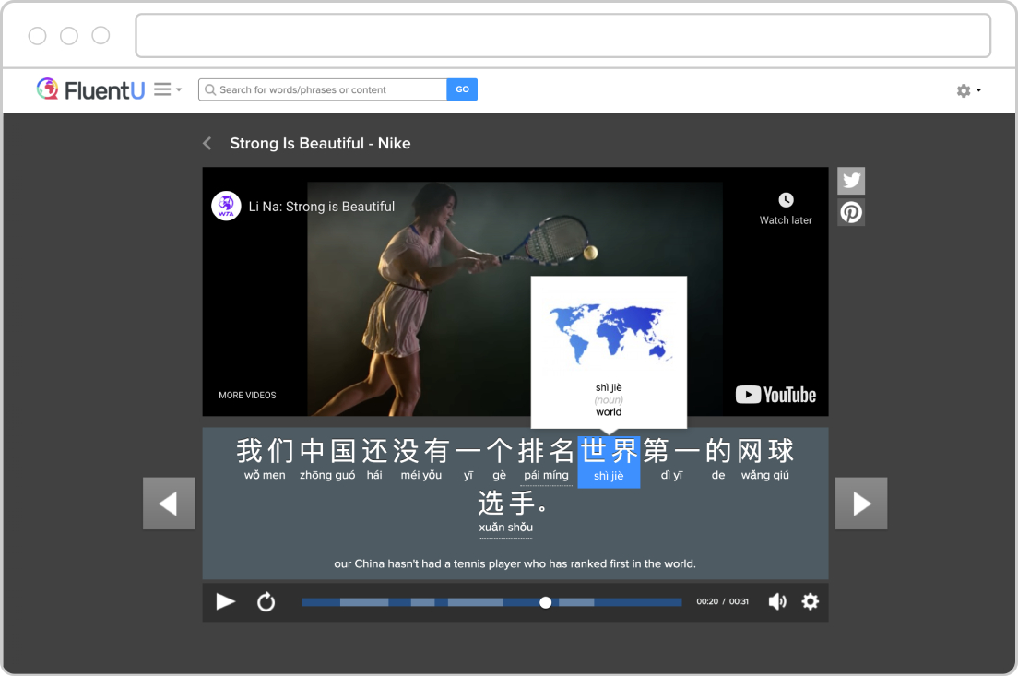Screen dimensions: 1018x676
Task: Share the video on Twitter
Action: (x=850, y=180)
